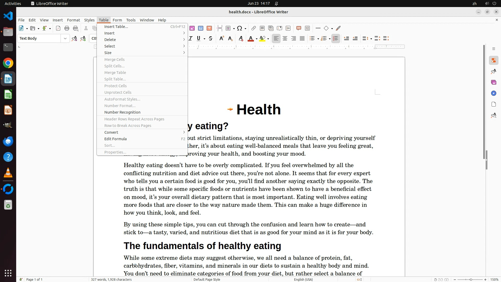Expand the Paragraph Style dropdown arrow
Image resolution: width=501 pixels, height=282 pixels.
click(65, 38)
